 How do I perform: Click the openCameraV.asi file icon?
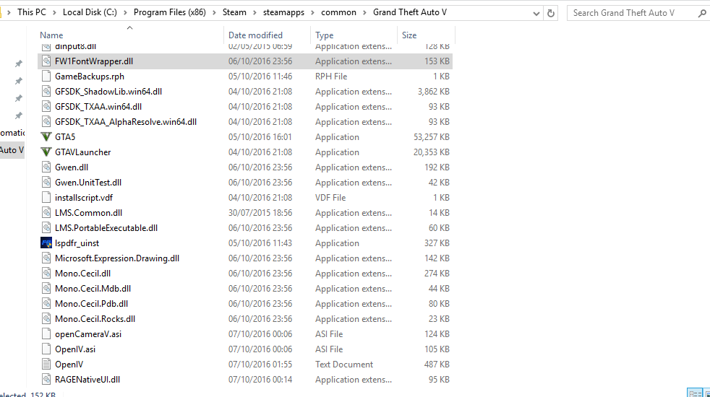pyautogui.click(x=46, y=334)
